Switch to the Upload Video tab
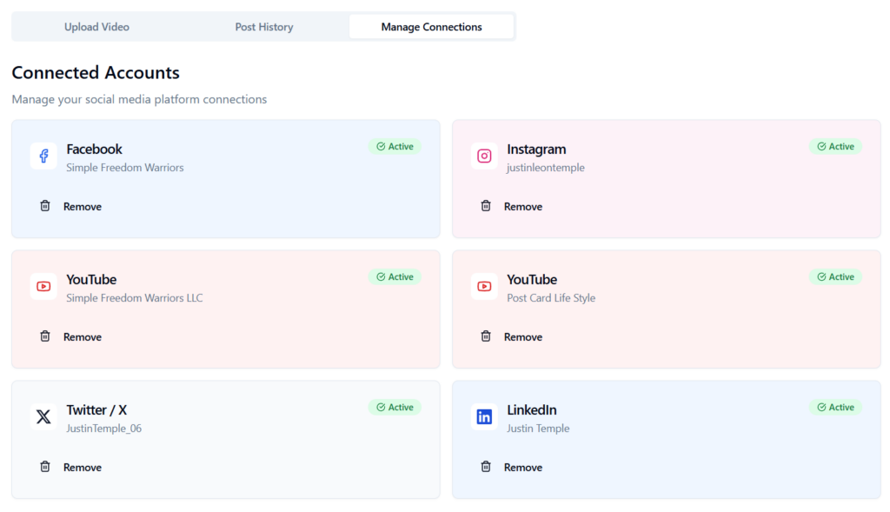 (96, 27)
